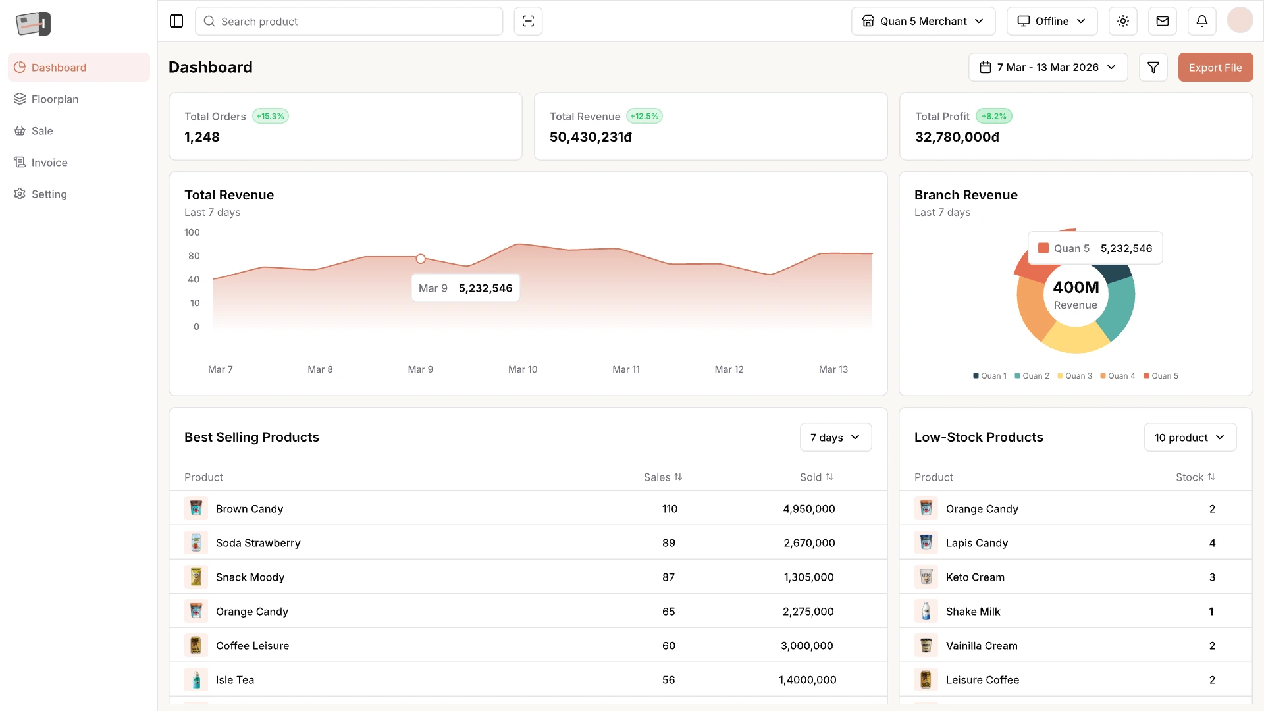This screenshot has height=711, width=1264.
Task: Open the 7 days period dropdown
Action: click(835, 437)
